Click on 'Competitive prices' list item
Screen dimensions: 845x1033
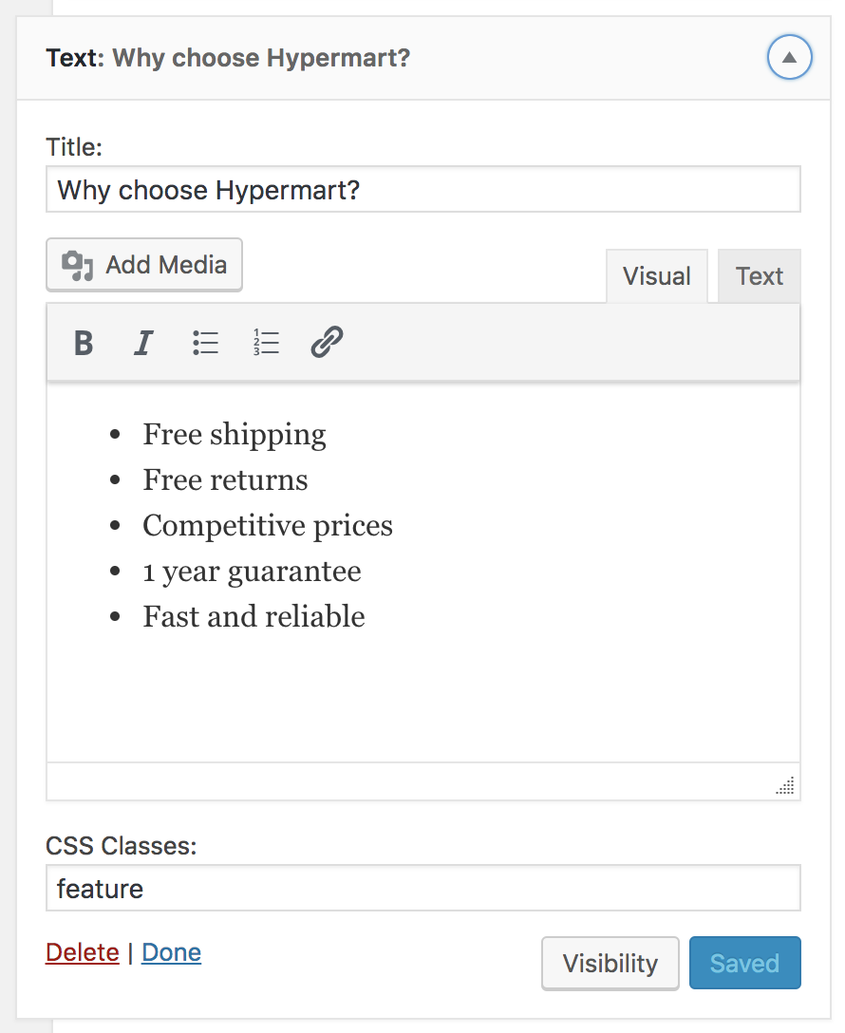point(268,526)
